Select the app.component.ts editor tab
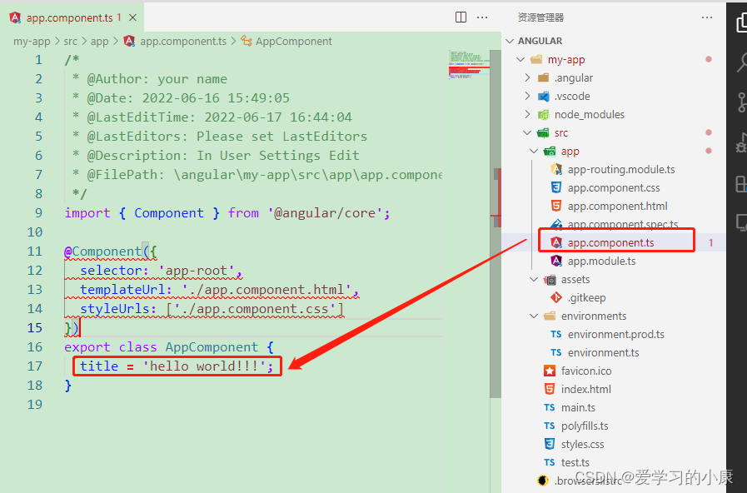 point(72,17)
